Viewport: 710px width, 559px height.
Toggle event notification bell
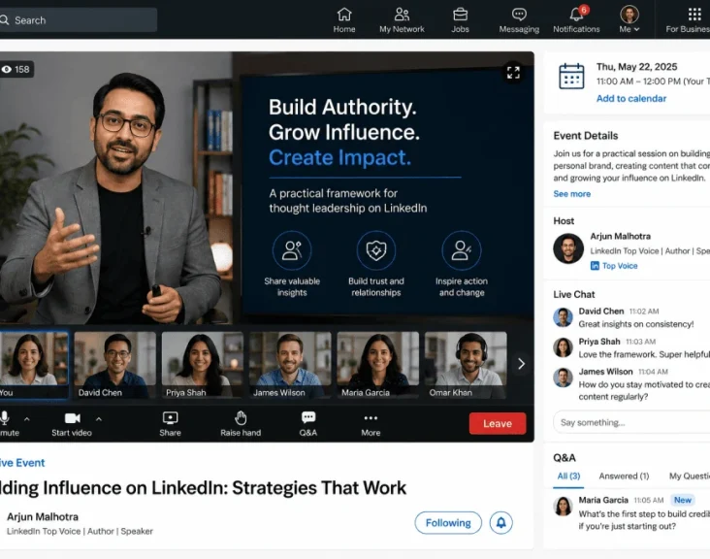click(500, 523)
